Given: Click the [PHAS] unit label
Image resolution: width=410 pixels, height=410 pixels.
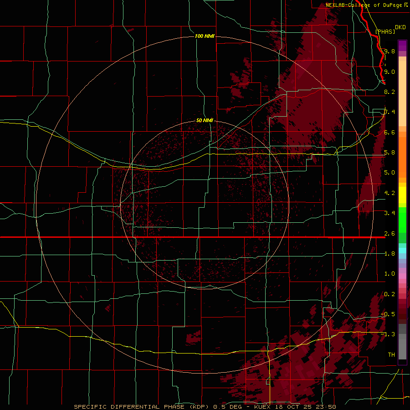Looking at the screenshot, I should coord(385,31).
